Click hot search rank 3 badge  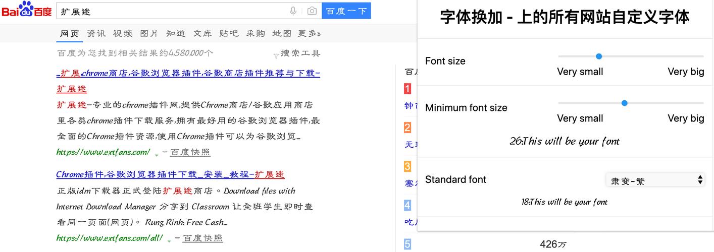point(407,166)
